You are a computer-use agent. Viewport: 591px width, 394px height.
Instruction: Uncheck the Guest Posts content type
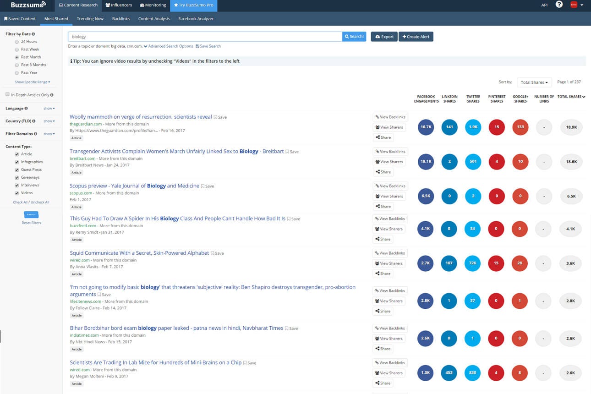coord(17,170)
